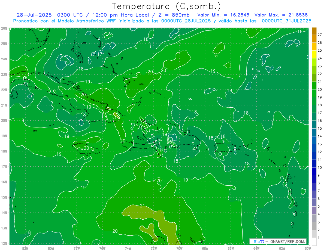This screenshot has height=252, width=327.
Task: Click the '14N' latitude axis label
Action: [x=4, y=213]
